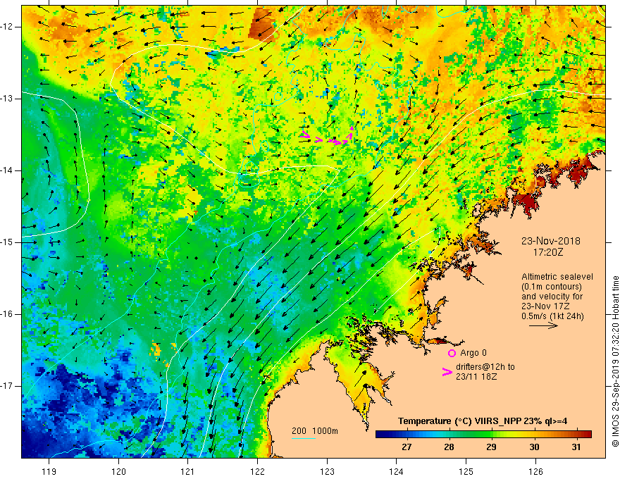Click the longitude axis label 123
The height and width of the screenshot is (479, 620).
(x=327, y=471)
